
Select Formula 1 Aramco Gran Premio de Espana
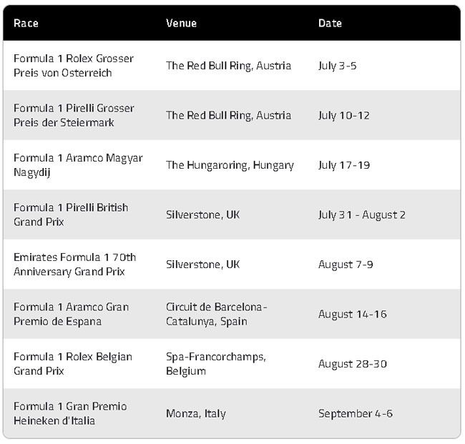[x=71, y=314]
